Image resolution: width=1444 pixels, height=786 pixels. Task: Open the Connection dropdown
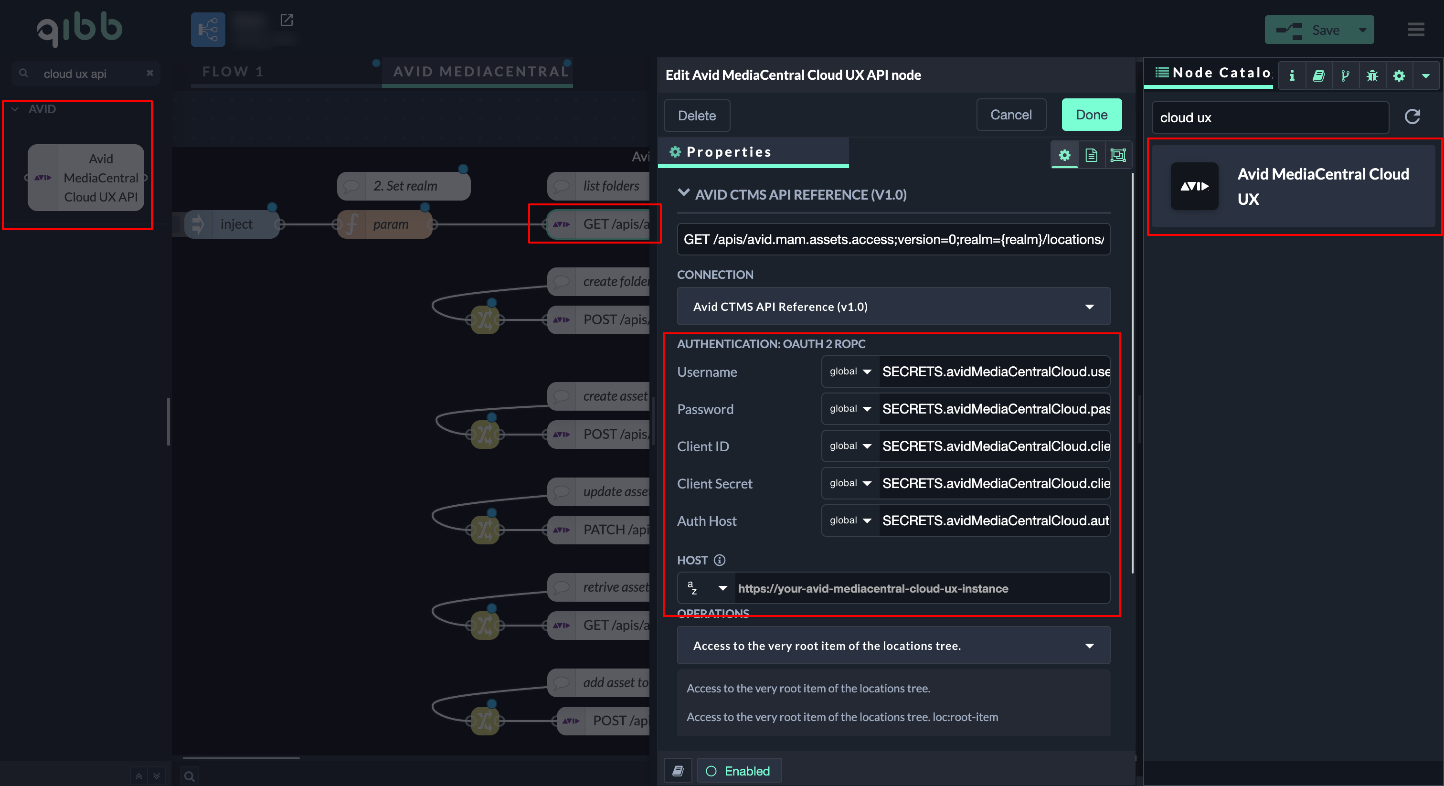(x=893, y=306)
